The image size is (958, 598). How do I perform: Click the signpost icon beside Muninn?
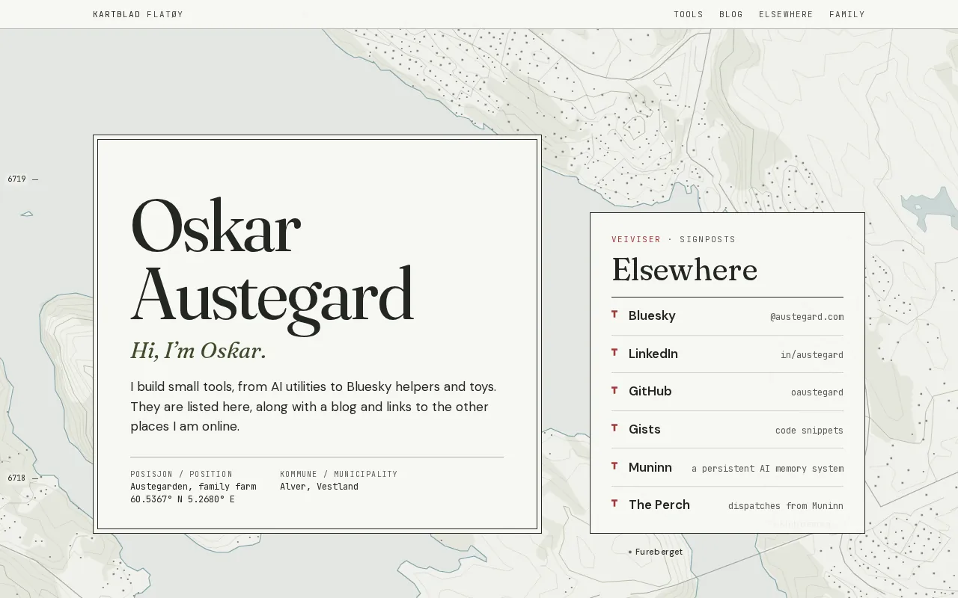(x=614, y=466)
